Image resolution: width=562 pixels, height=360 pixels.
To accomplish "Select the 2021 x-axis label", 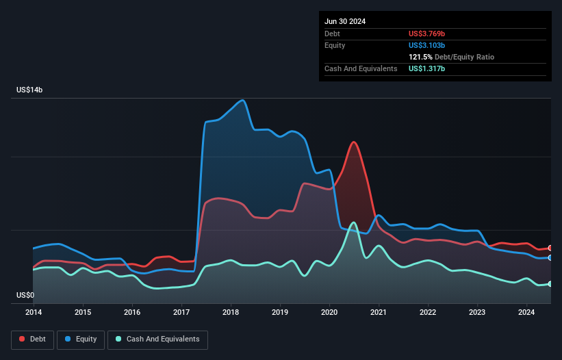I will point(379,312).
